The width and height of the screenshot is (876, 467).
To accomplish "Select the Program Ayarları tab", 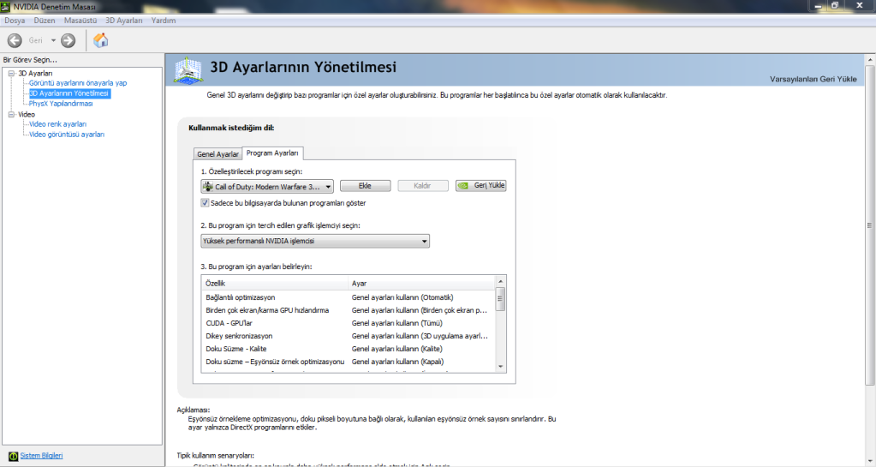I will [272, 153].
